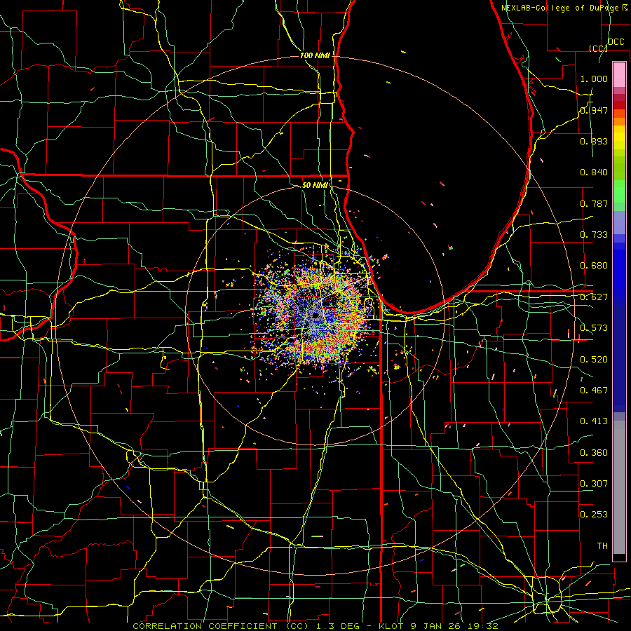631x631 pixels.
Task: Pick the pink segment of the color scale
Action: pyautogui.click(x=619, y=74)
